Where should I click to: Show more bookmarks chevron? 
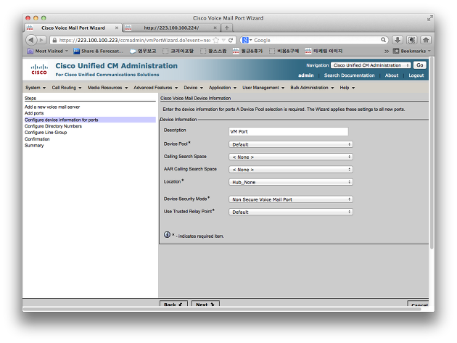click(387, 51)
